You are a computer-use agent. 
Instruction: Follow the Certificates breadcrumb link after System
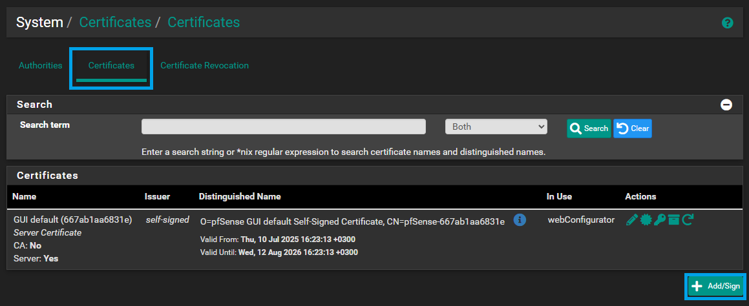[x=115, y=22]
